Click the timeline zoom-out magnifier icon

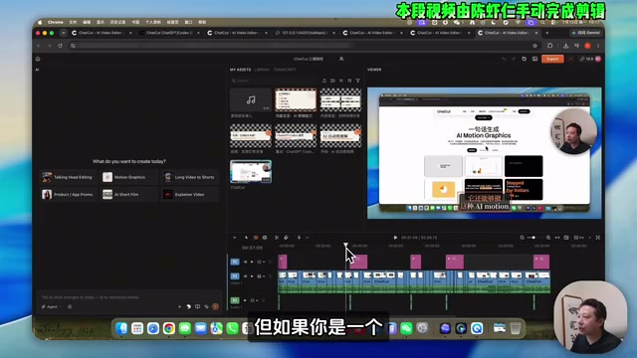pyautogui.click(x=522, y=238)
